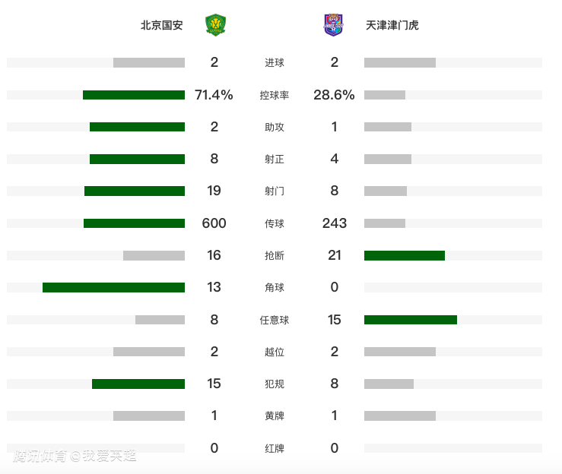The width and height of the screenshot is (562, 474).
Task: Click the 28.6% possession value
Action: tap(334, 95)
